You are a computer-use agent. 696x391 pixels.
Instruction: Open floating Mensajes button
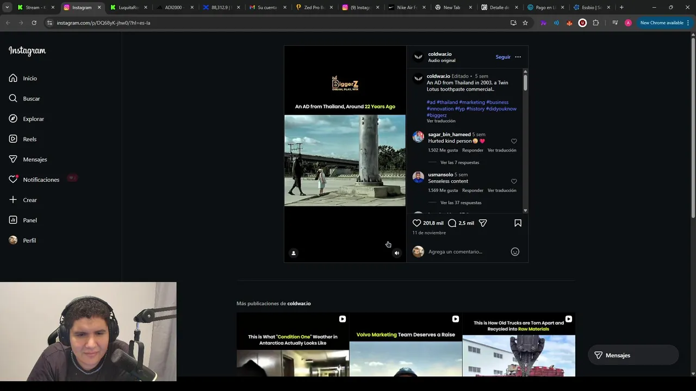(633, 355)
